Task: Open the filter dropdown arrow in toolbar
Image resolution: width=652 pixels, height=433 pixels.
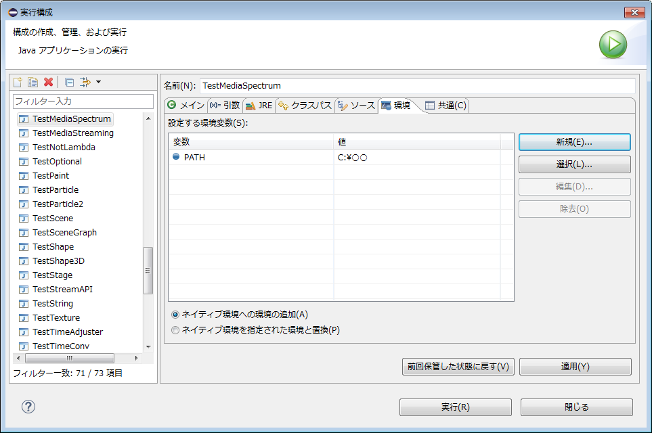Action: point(99,82)
